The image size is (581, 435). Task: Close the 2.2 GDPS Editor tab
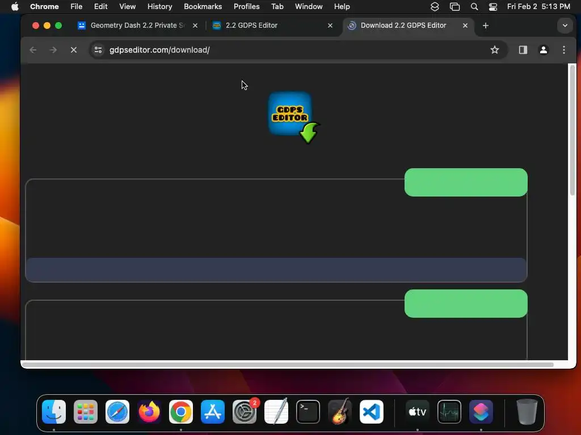point(330,25)
